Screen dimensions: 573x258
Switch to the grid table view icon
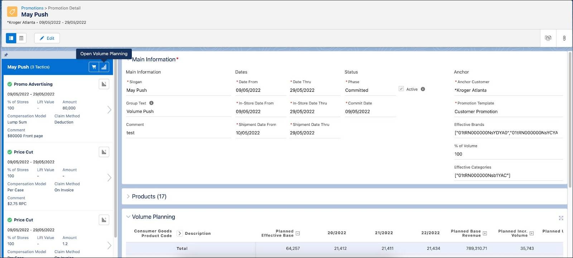click(x=21, y=38)
